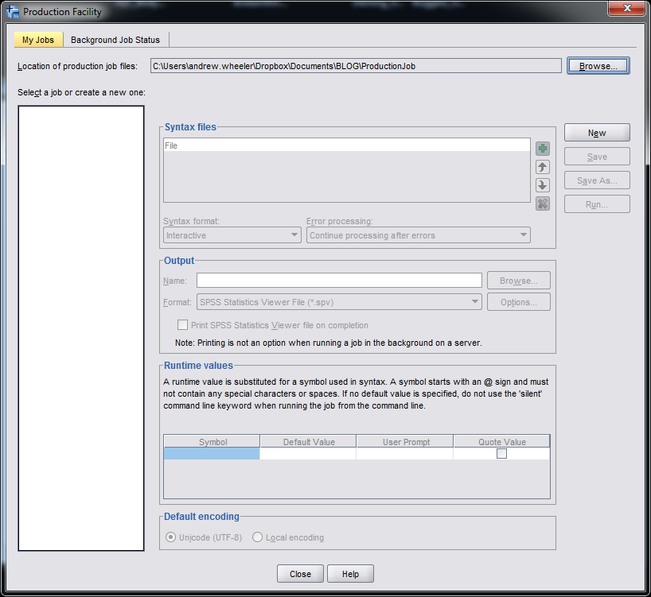Switch to the My Jobs tab

pos(38,40)
